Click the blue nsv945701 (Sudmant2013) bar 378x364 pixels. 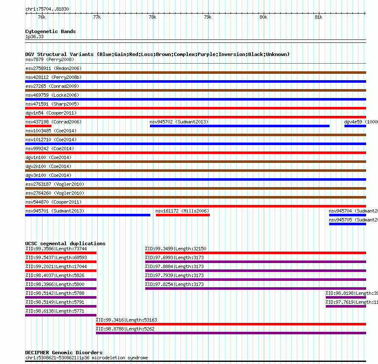coord(88,215)
